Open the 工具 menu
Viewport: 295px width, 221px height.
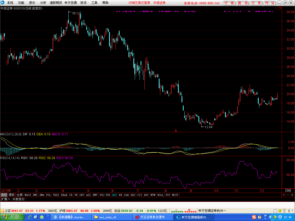pos(94,3)
